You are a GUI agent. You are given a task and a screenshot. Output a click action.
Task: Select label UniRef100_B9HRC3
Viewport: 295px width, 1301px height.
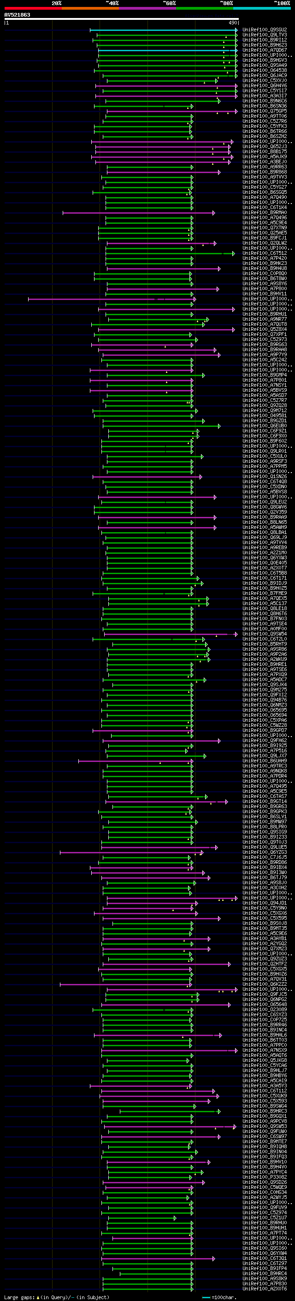point(265,1111)
